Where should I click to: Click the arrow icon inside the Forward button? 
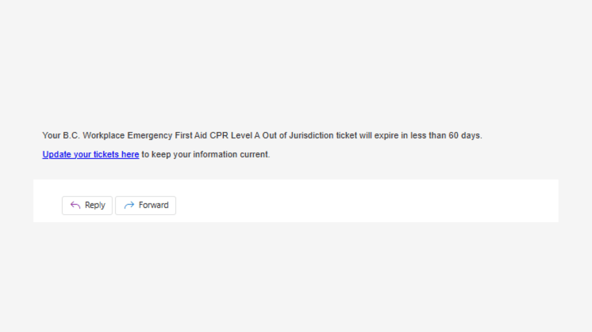(x=128, y=205)
